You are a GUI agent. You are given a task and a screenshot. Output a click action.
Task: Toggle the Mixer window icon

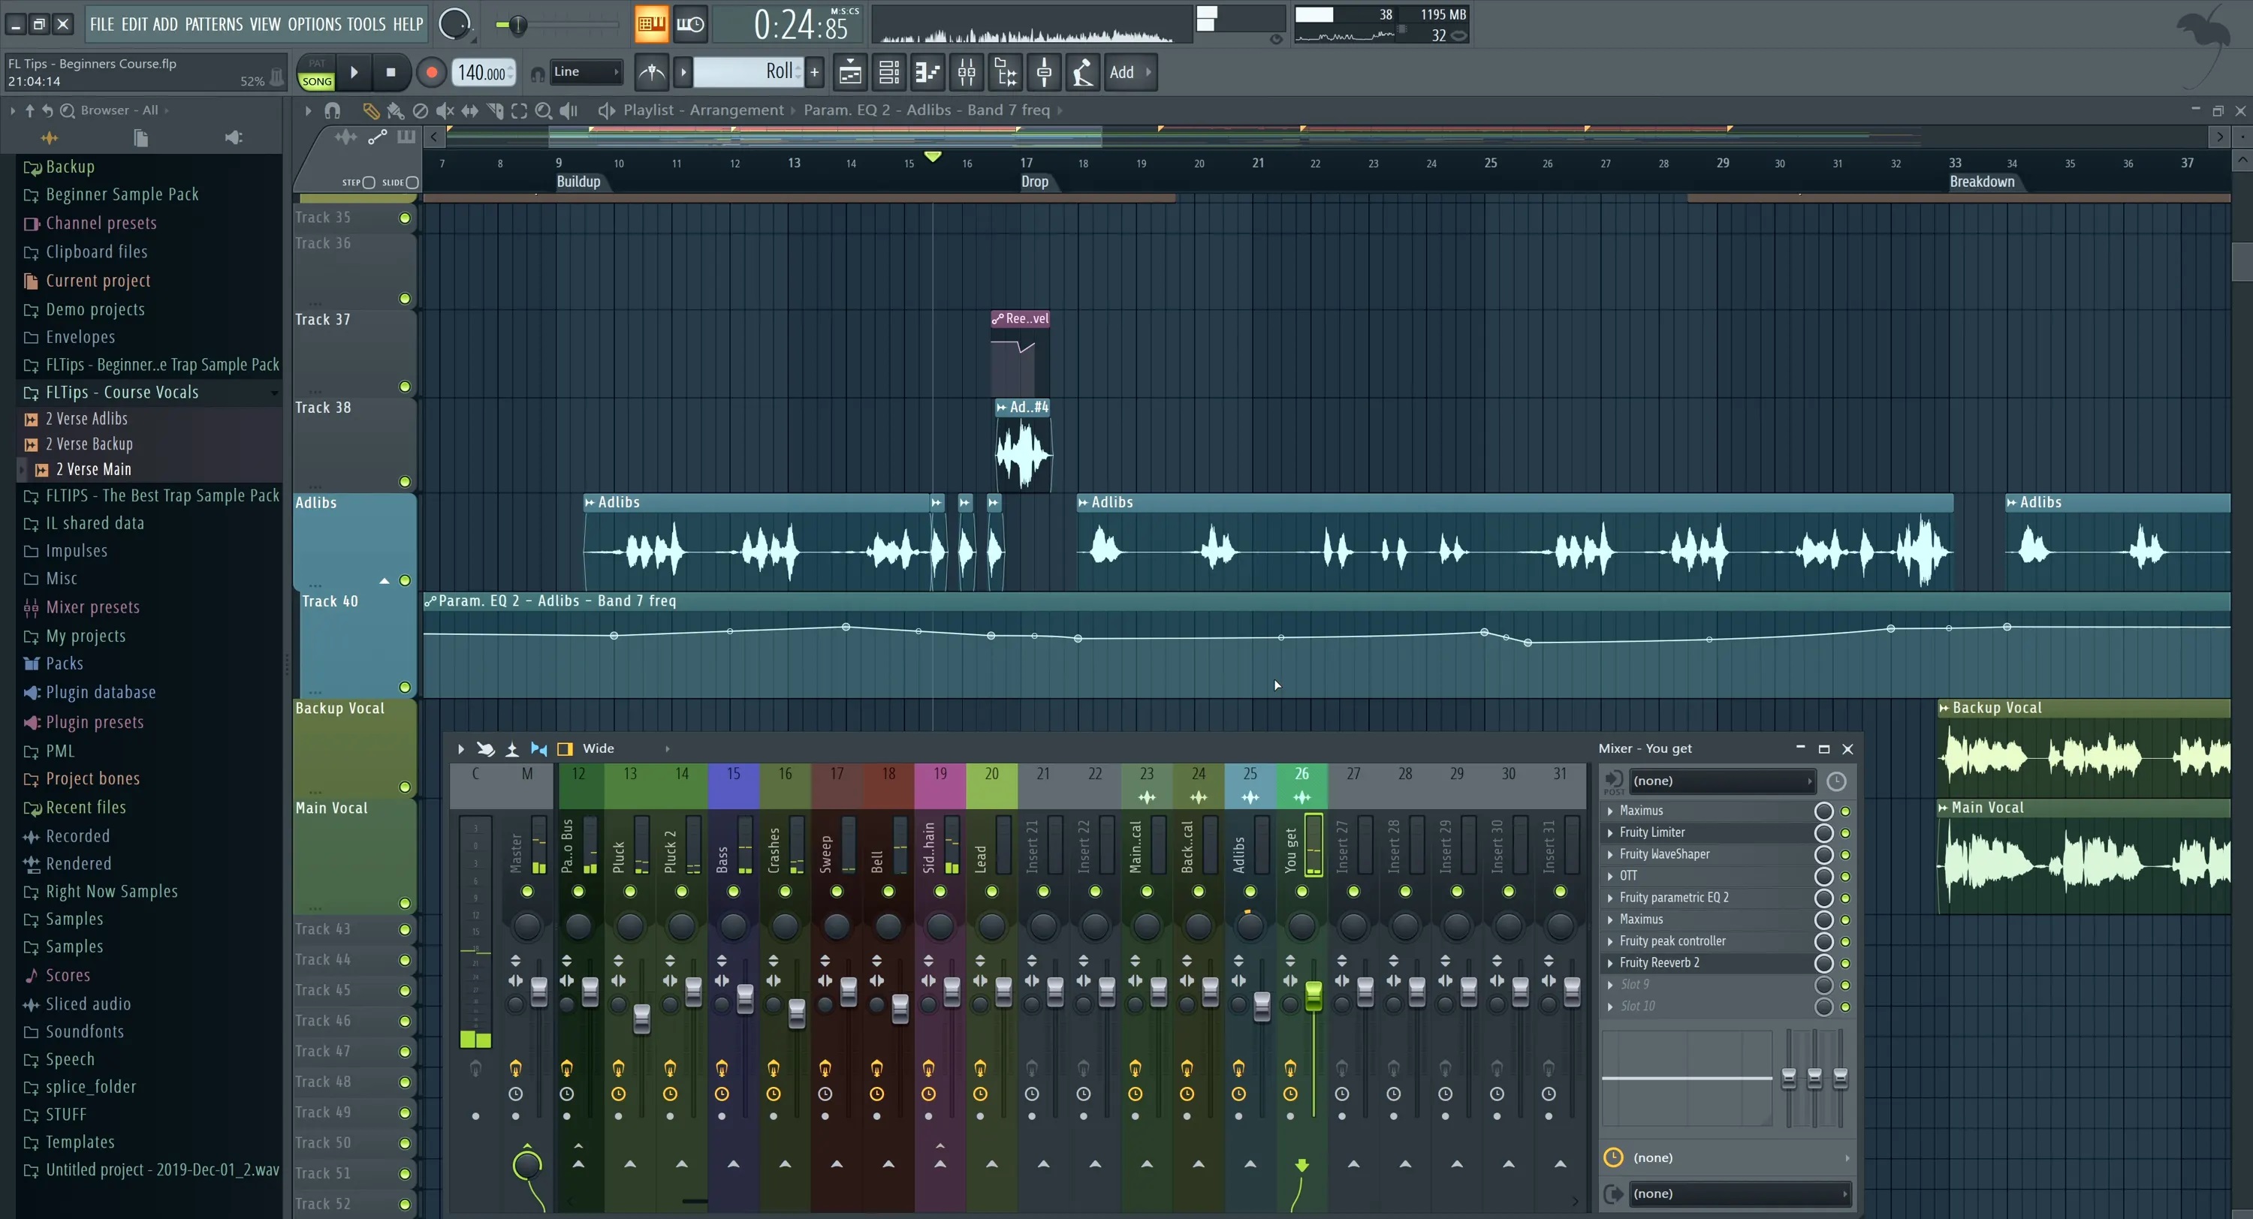[x=967, y=73]
